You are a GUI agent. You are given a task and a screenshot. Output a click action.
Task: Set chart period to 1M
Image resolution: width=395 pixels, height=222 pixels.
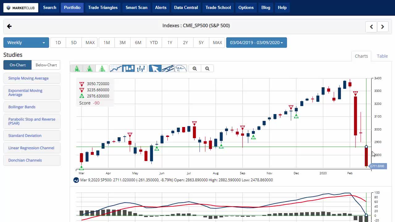coord(107,43)
